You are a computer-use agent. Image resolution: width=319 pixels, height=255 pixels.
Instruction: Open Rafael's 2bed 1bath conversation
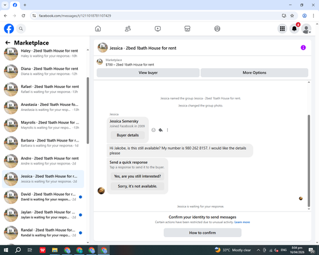point(43,89)
